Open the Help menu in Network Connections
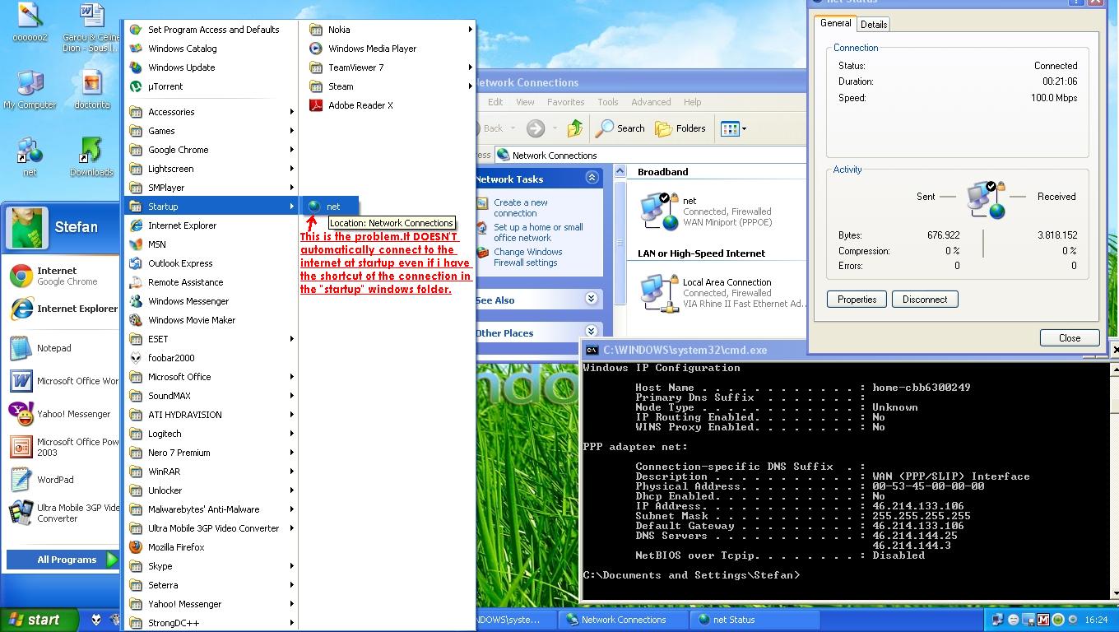Image resolution: width=1119 pixels, height=632 pixels. coord(693,102)
